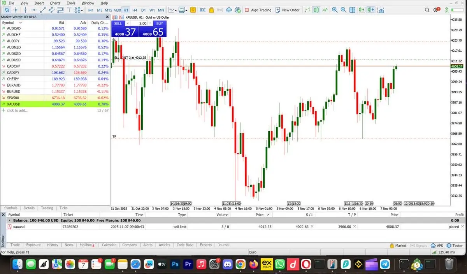The height and width of the screenshot is (274, 467).
Task: Switch to bar chart display
Action: point(308,10)
